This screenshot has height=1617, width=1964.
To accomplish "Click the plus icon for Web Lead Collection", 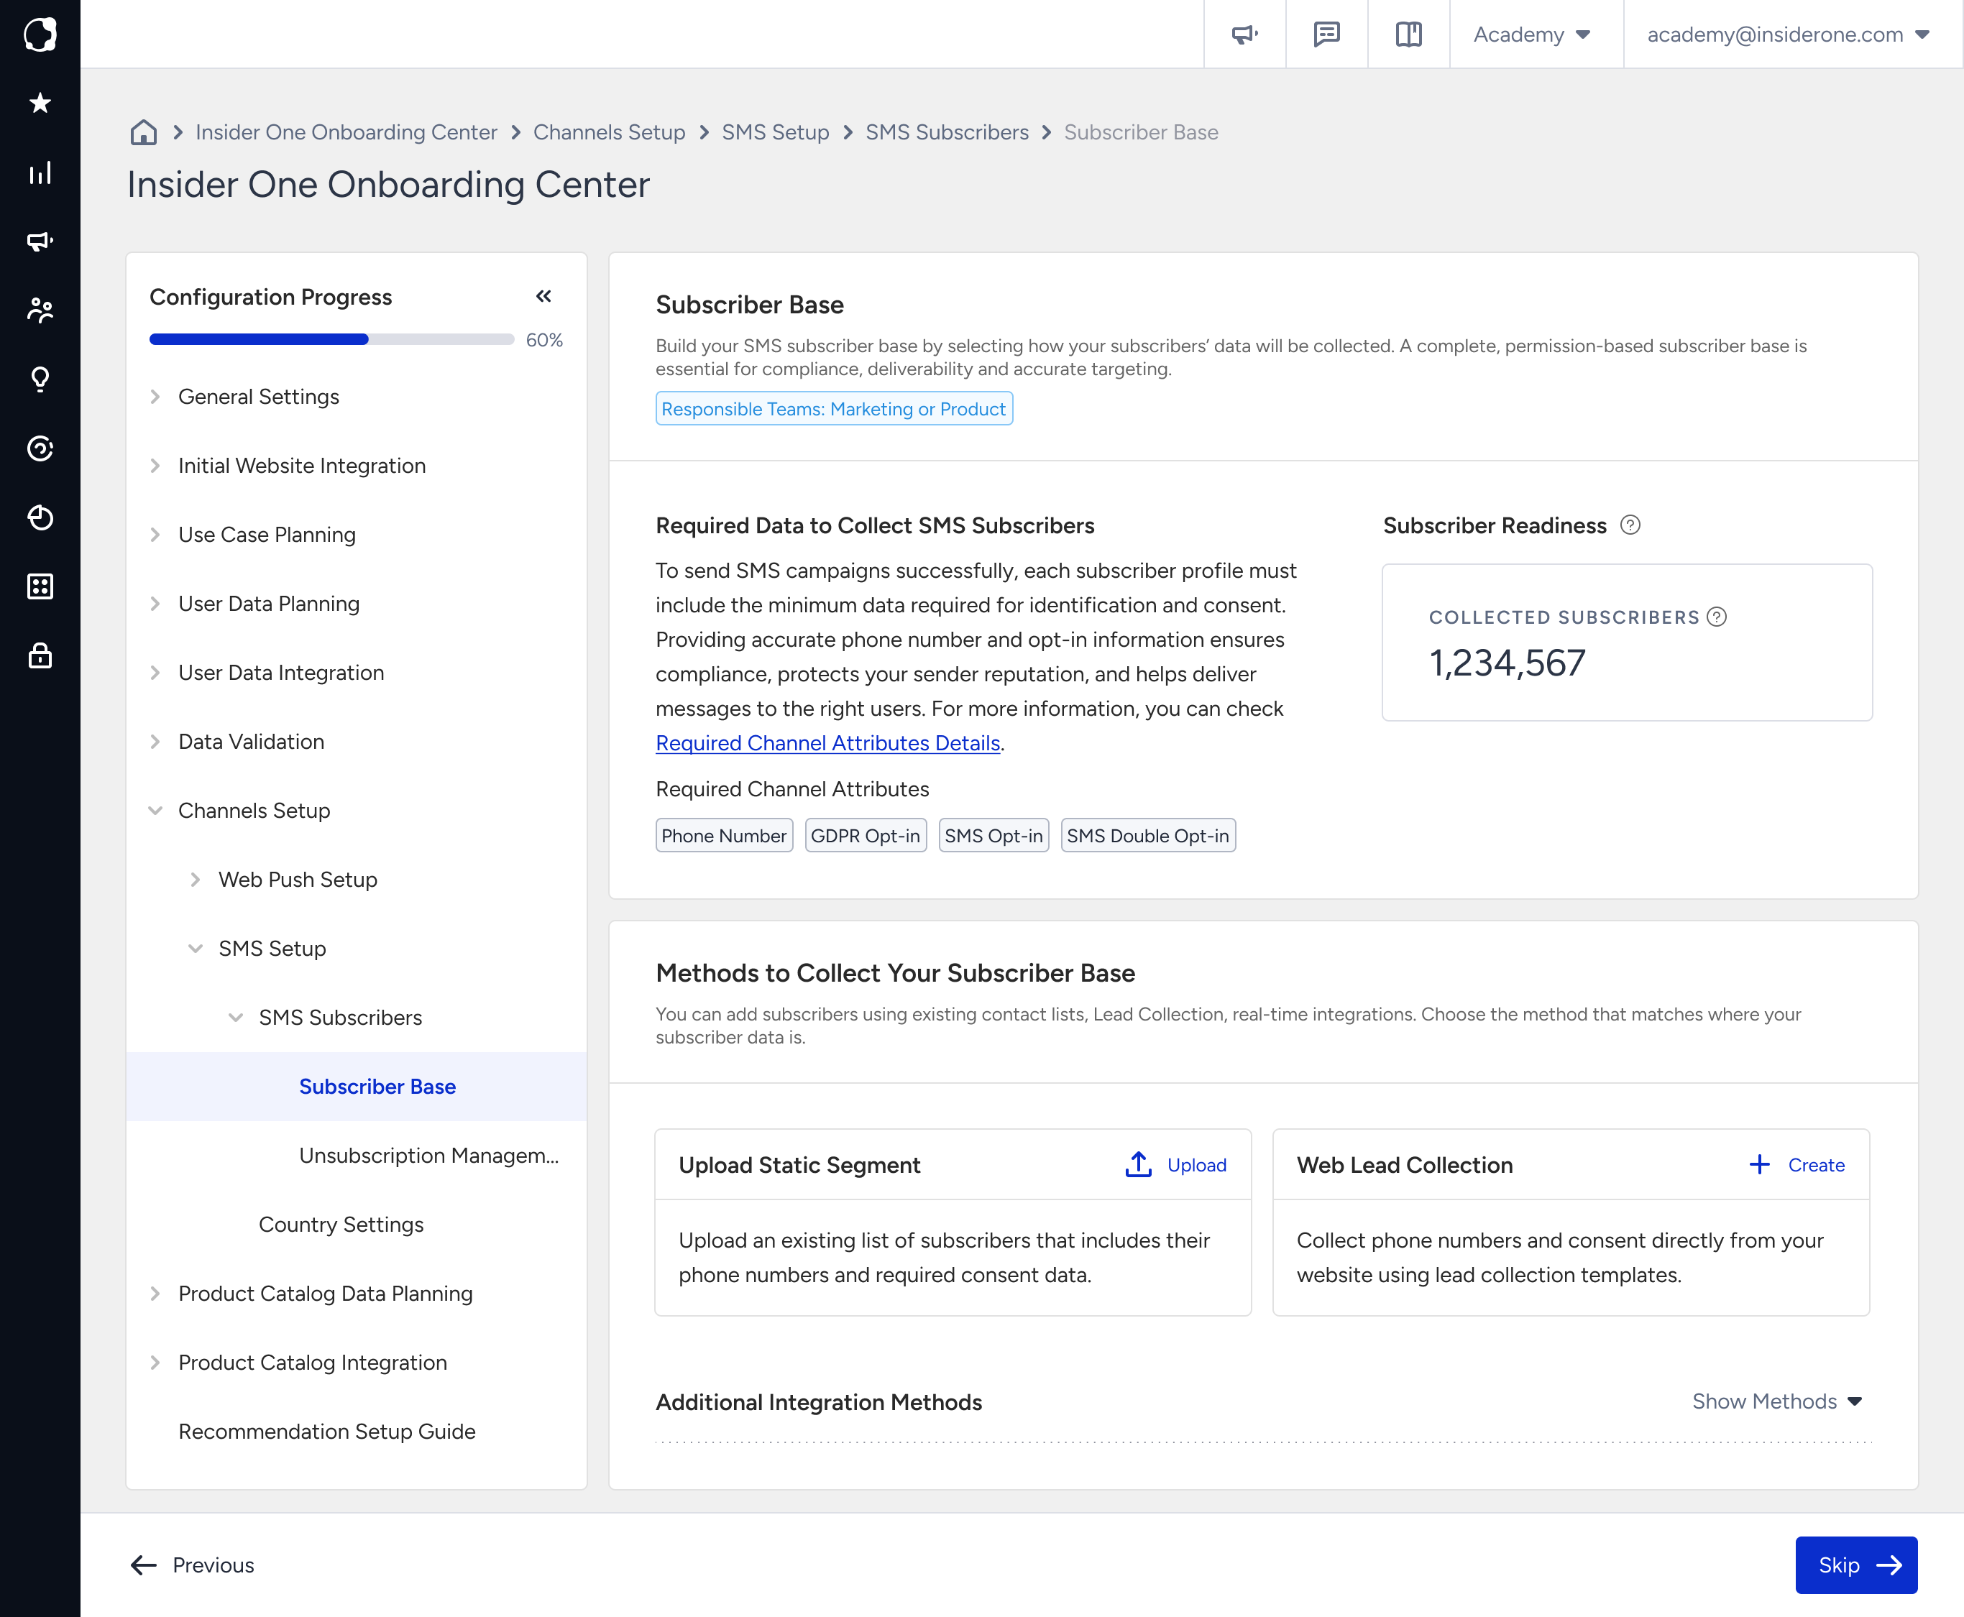I will click(x=1759, y=1164).
